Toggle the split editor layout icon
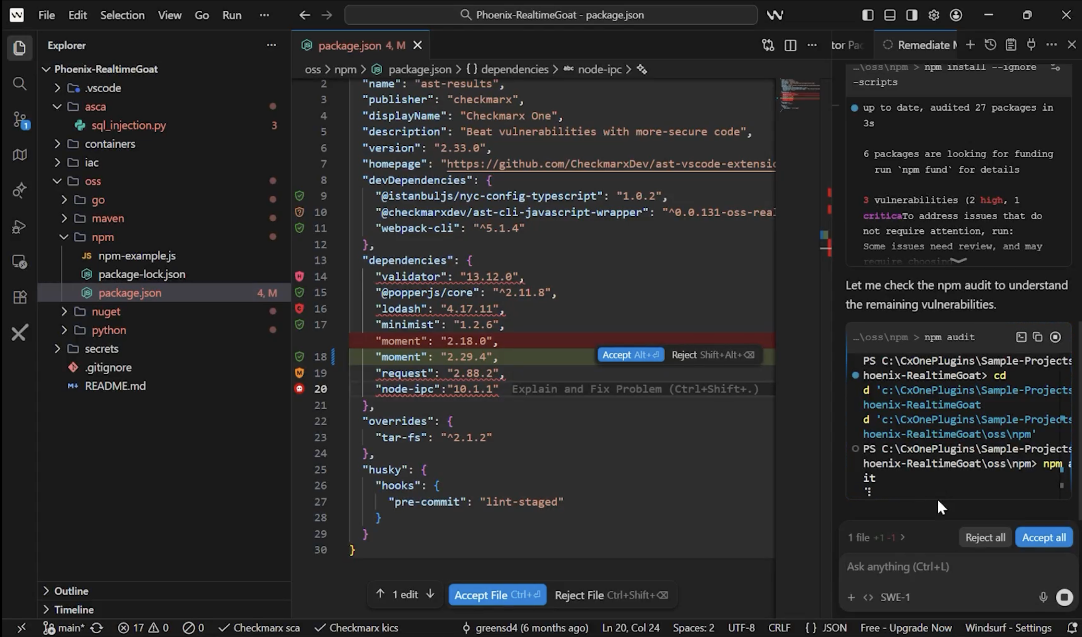This screenshot has width=1082, height=637. pos(791,45)
